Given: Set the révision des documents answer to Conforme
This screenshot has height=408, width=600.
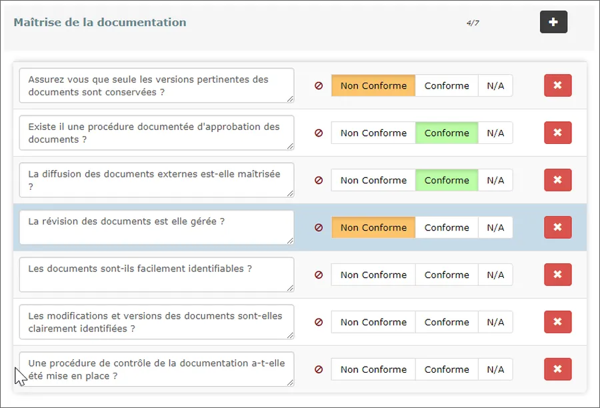Looking at the screenshot, I should point(447,227).
